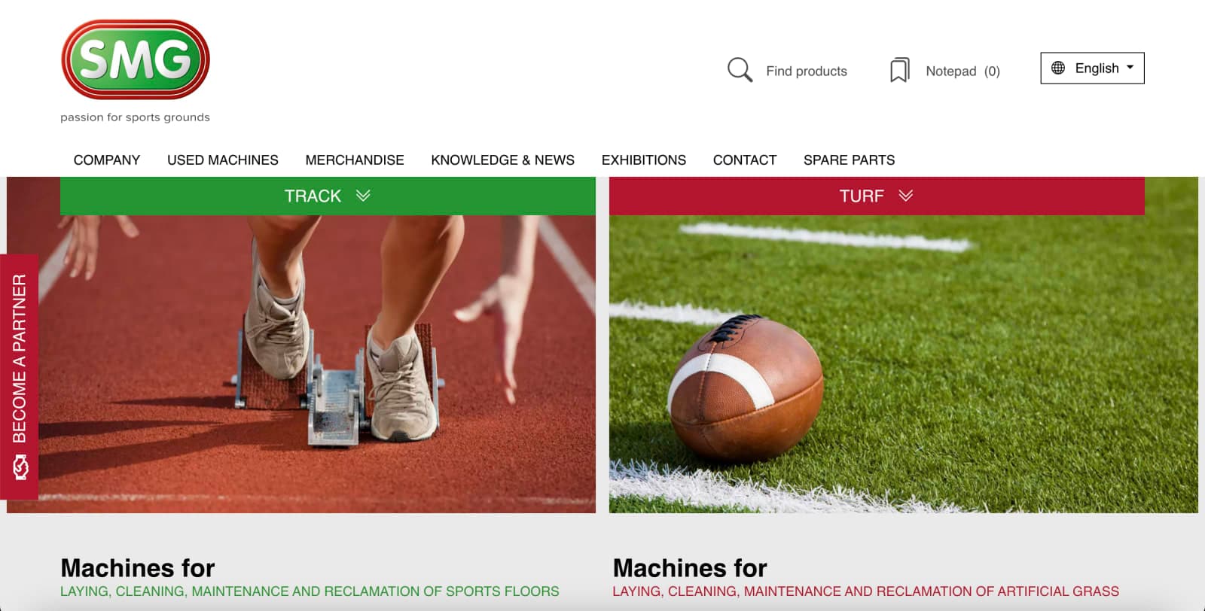This screenshot has height=611, width=1205.
Task: Click the SMG logo
Action: coord(135,59)
